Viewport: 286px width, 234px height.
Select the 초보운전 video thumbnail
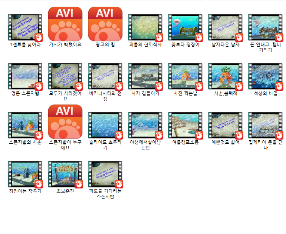(x=65, y=174)
